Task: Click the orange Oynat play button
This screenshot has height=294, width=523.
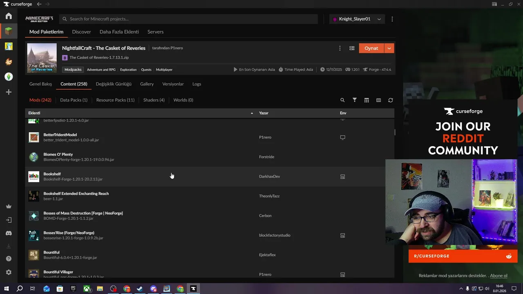Action: [x=371, y=48]
